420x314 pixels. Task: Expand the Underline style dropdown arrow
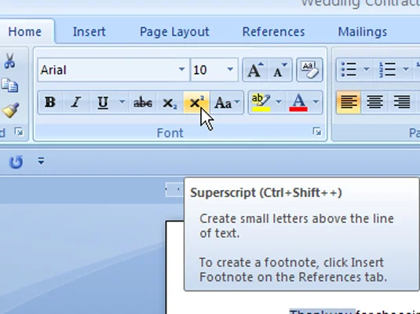click(x=122, y=102)
